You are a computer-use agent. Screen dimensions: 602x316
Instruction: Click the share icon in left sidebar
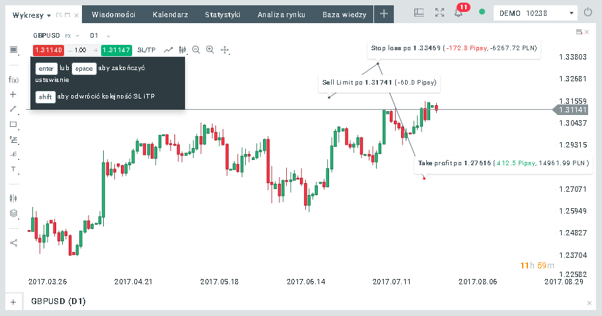click(13, 243)
